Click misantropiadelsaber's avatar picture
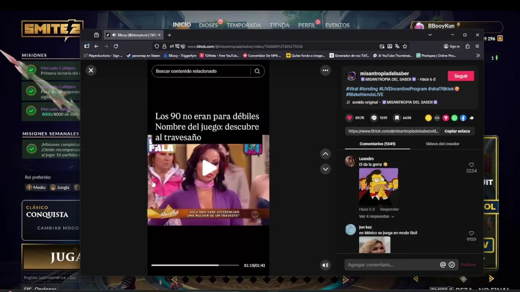The height and width of the screenshot is (292, 520). pos(351,76)
